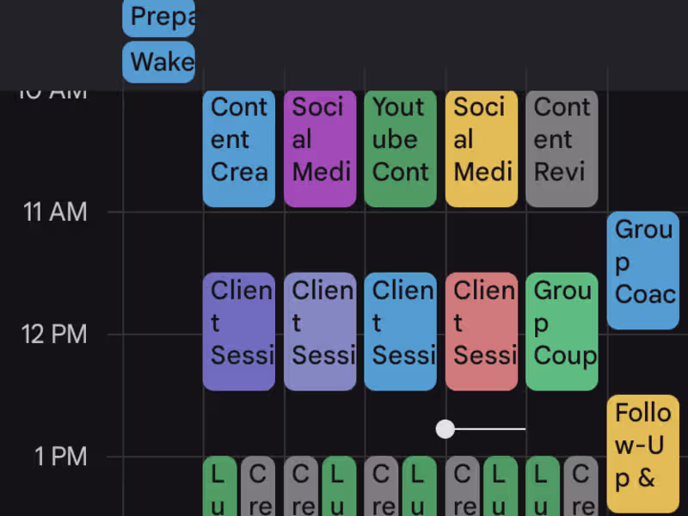Open the red Client Sessi event
Viewport: 688px width, 516px height.
click(x=482, y=332)
